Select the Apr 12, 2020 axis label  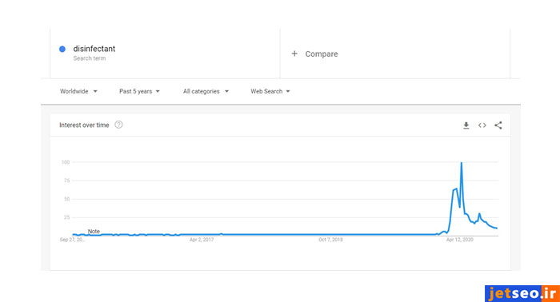click(460, 240)
